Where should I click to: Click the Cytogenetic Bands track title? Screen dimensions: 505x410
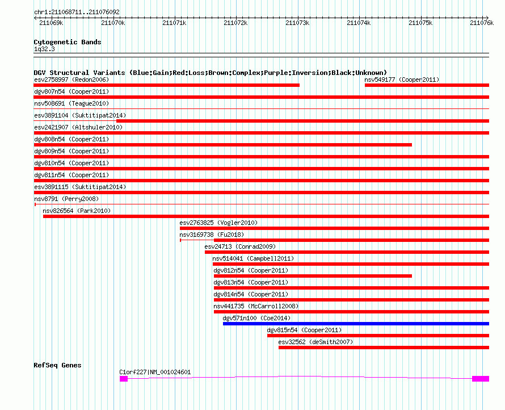pos(68,42)
